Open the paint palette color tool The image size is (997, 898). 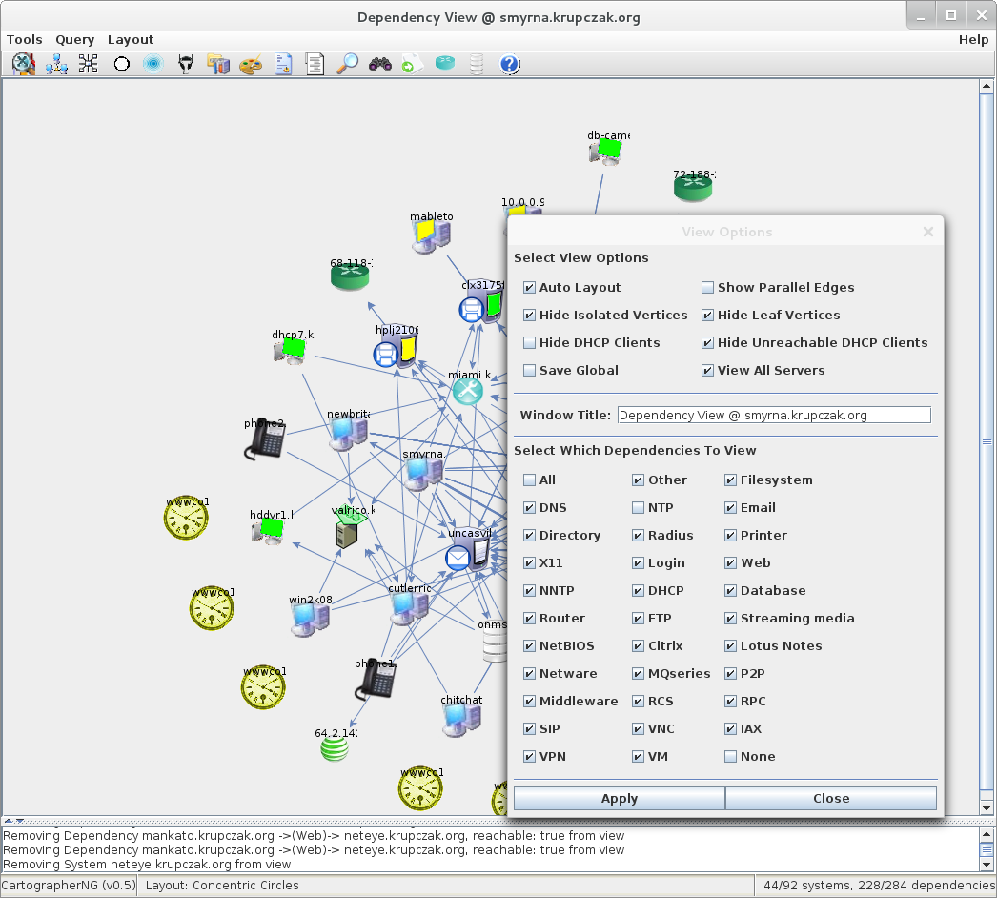(x=249, y=64)
